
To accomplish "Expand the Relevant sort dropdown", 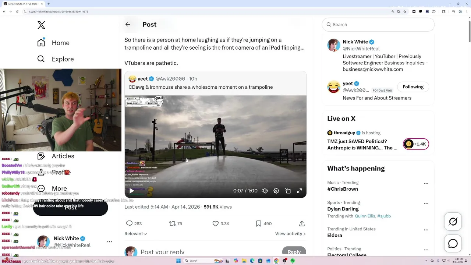I will (136, 234).
